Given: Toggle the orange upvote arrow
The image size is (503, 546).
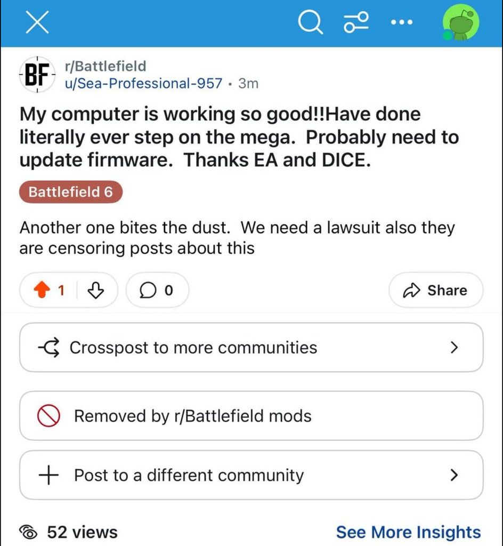Looking at the screenshot, I should pyautogui.click(x=41, y=290).
